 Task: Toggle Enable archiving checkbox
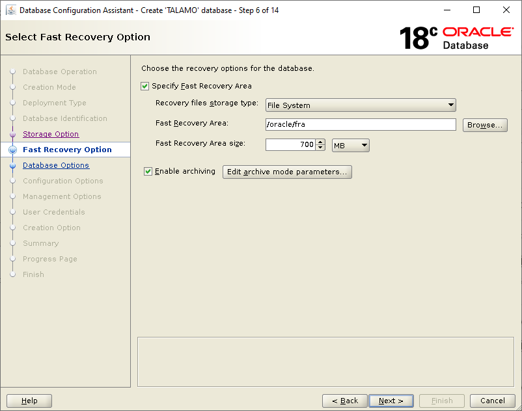148,172
